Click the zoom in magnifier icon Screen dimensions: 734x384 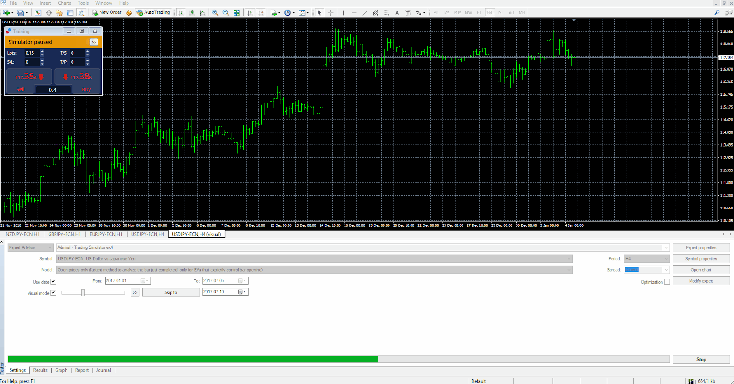point(215,13)
